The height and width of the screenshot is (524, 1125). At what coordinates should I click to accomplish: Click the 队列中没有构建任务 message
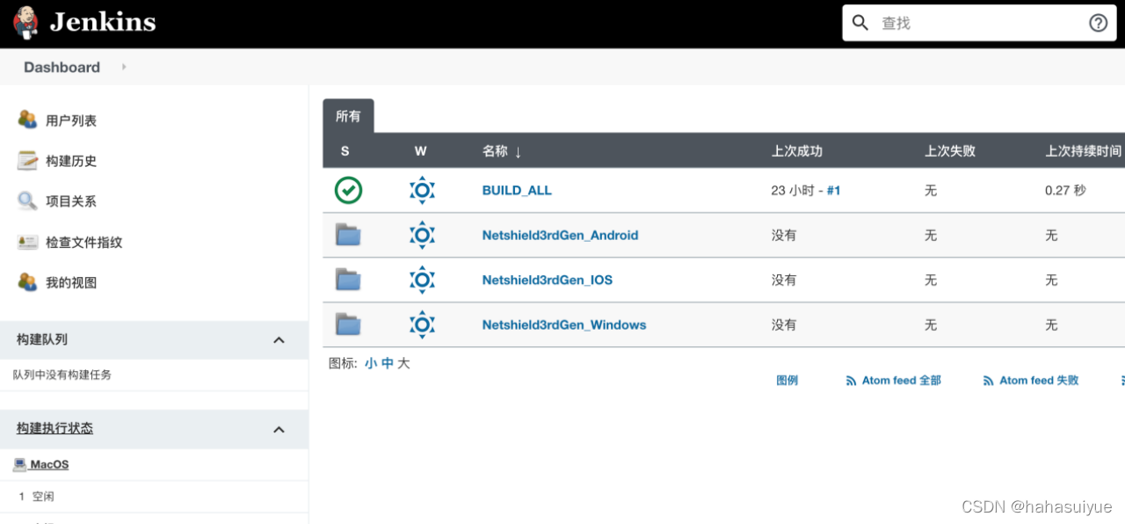click(x=62, y=375)
